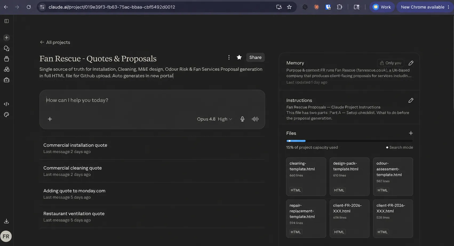Image resolution: width=454 pixels, height=246 pixels.
Task: Open the Memory summary text
Action: click(x=349, y=73)
